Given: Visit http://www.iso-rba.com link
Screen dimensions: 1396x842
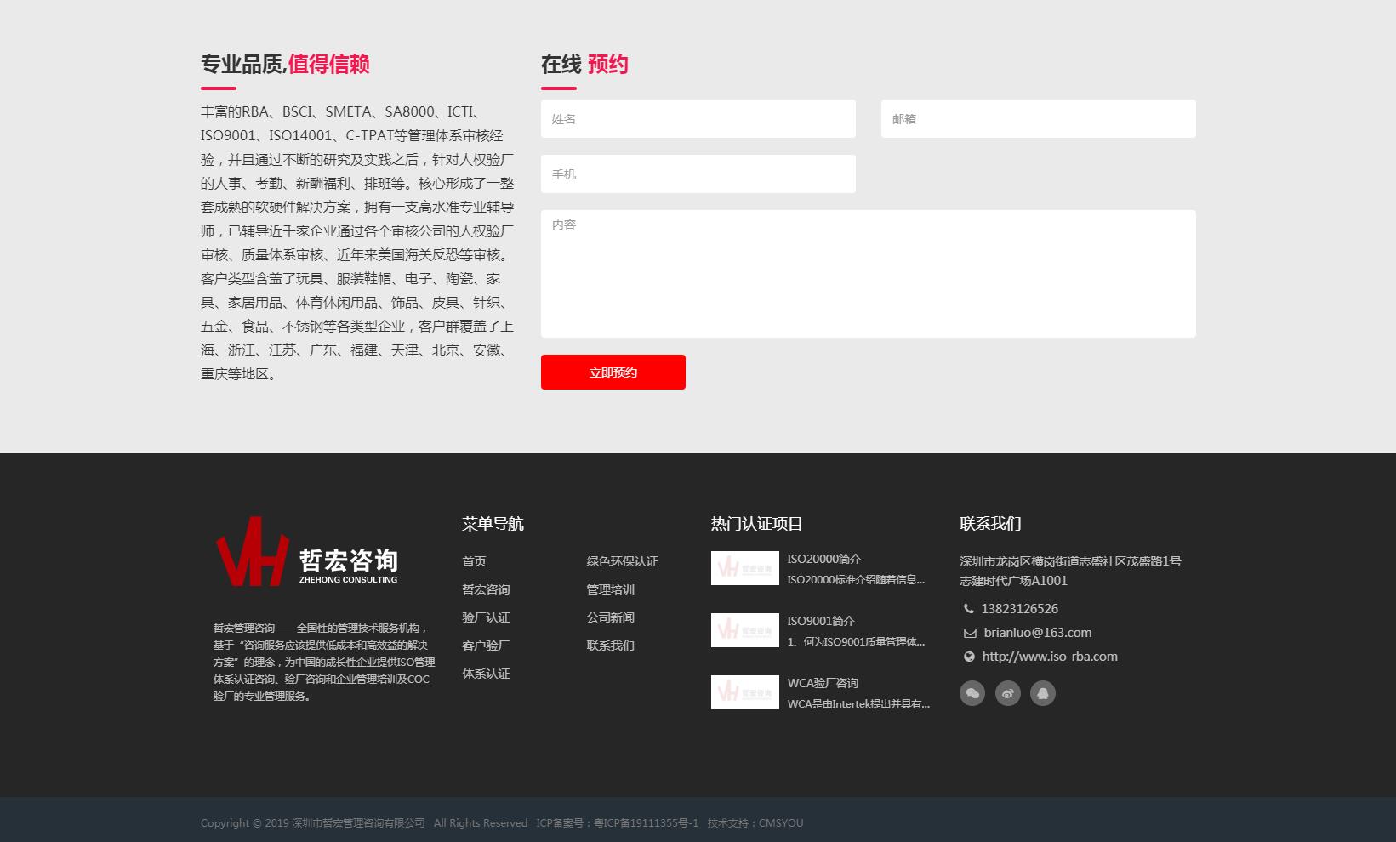Looking at the screenshot, I should (1050, 657).
